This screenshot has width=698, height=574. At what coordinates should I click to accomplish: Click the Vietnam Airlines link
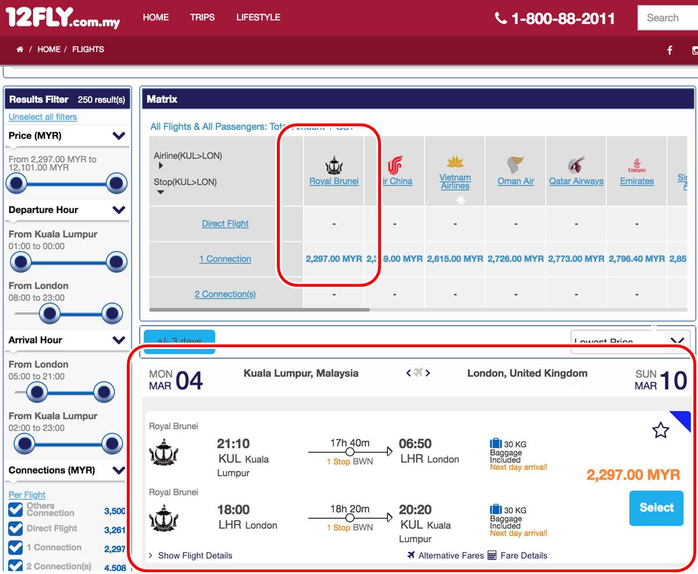click(x=455, y=181)
